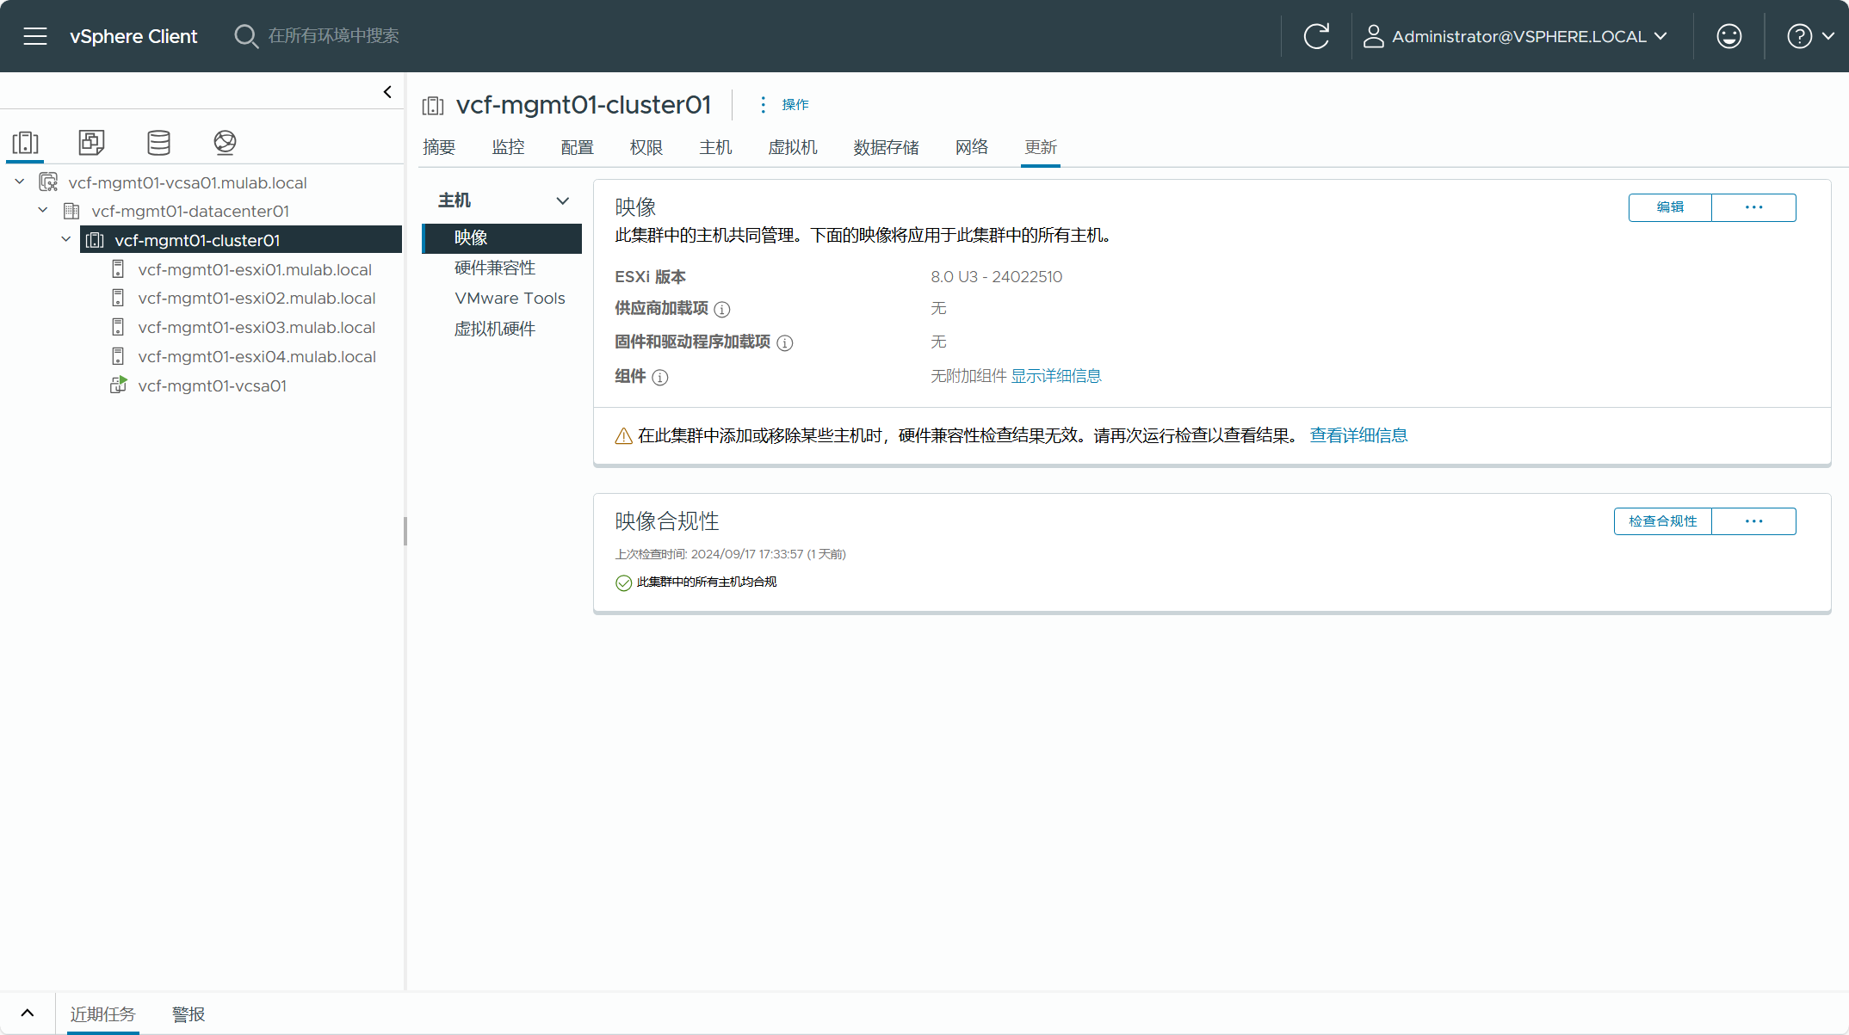Collapse vcf-mgmt01-datacenter01 tree node

(43, 211)
